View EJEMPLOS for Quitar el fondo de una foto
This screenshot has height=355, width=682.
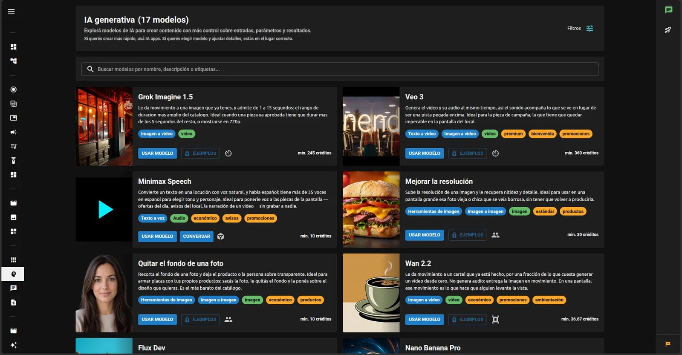(x=200, y=320)
